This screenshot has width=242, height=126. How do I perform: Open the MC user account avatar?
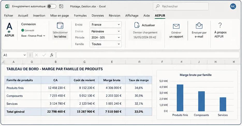pos(233,6)
